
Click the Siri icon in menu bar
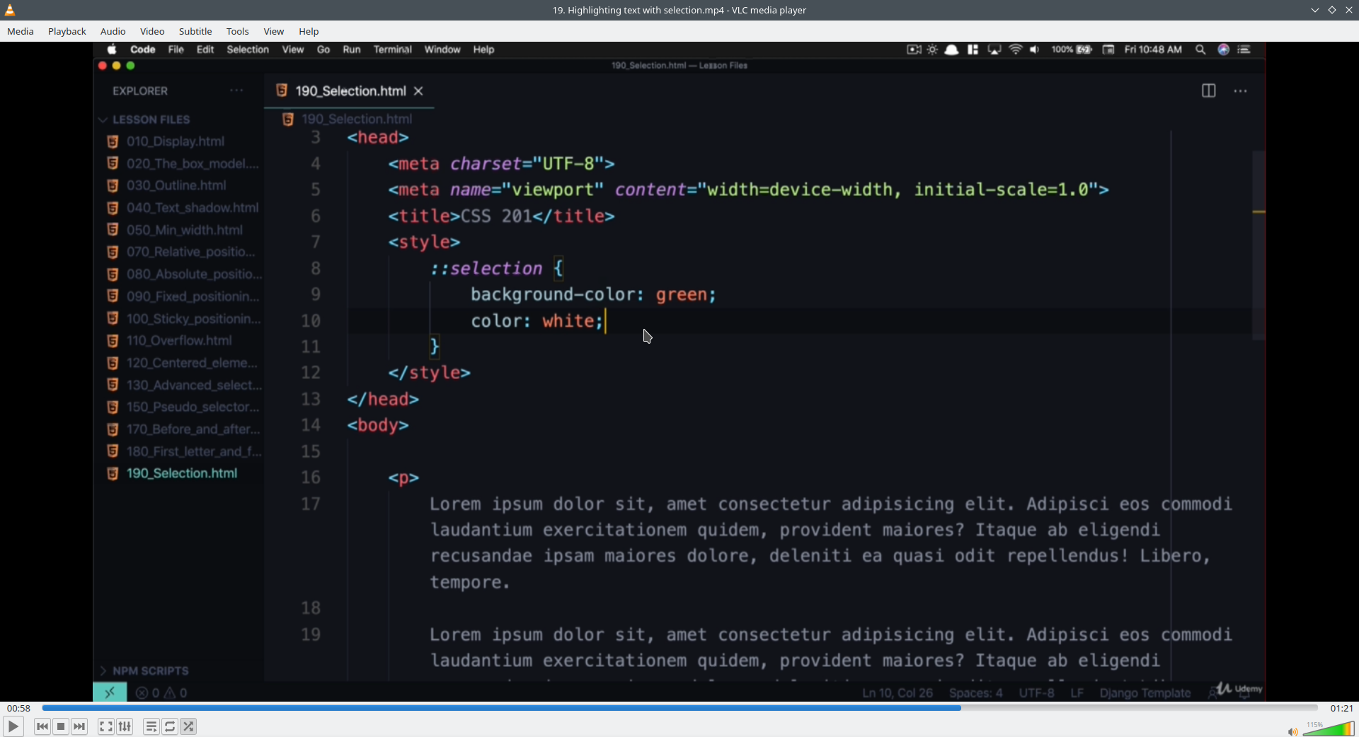point(1223,50)
